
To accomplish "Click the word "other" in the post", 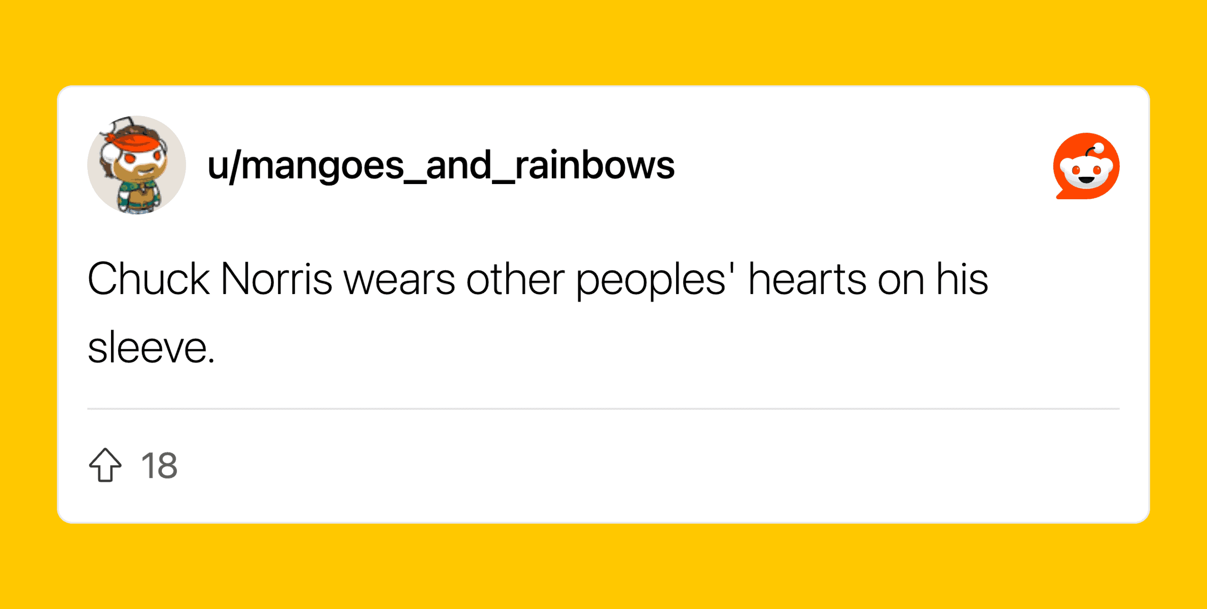I will point(515,279).
